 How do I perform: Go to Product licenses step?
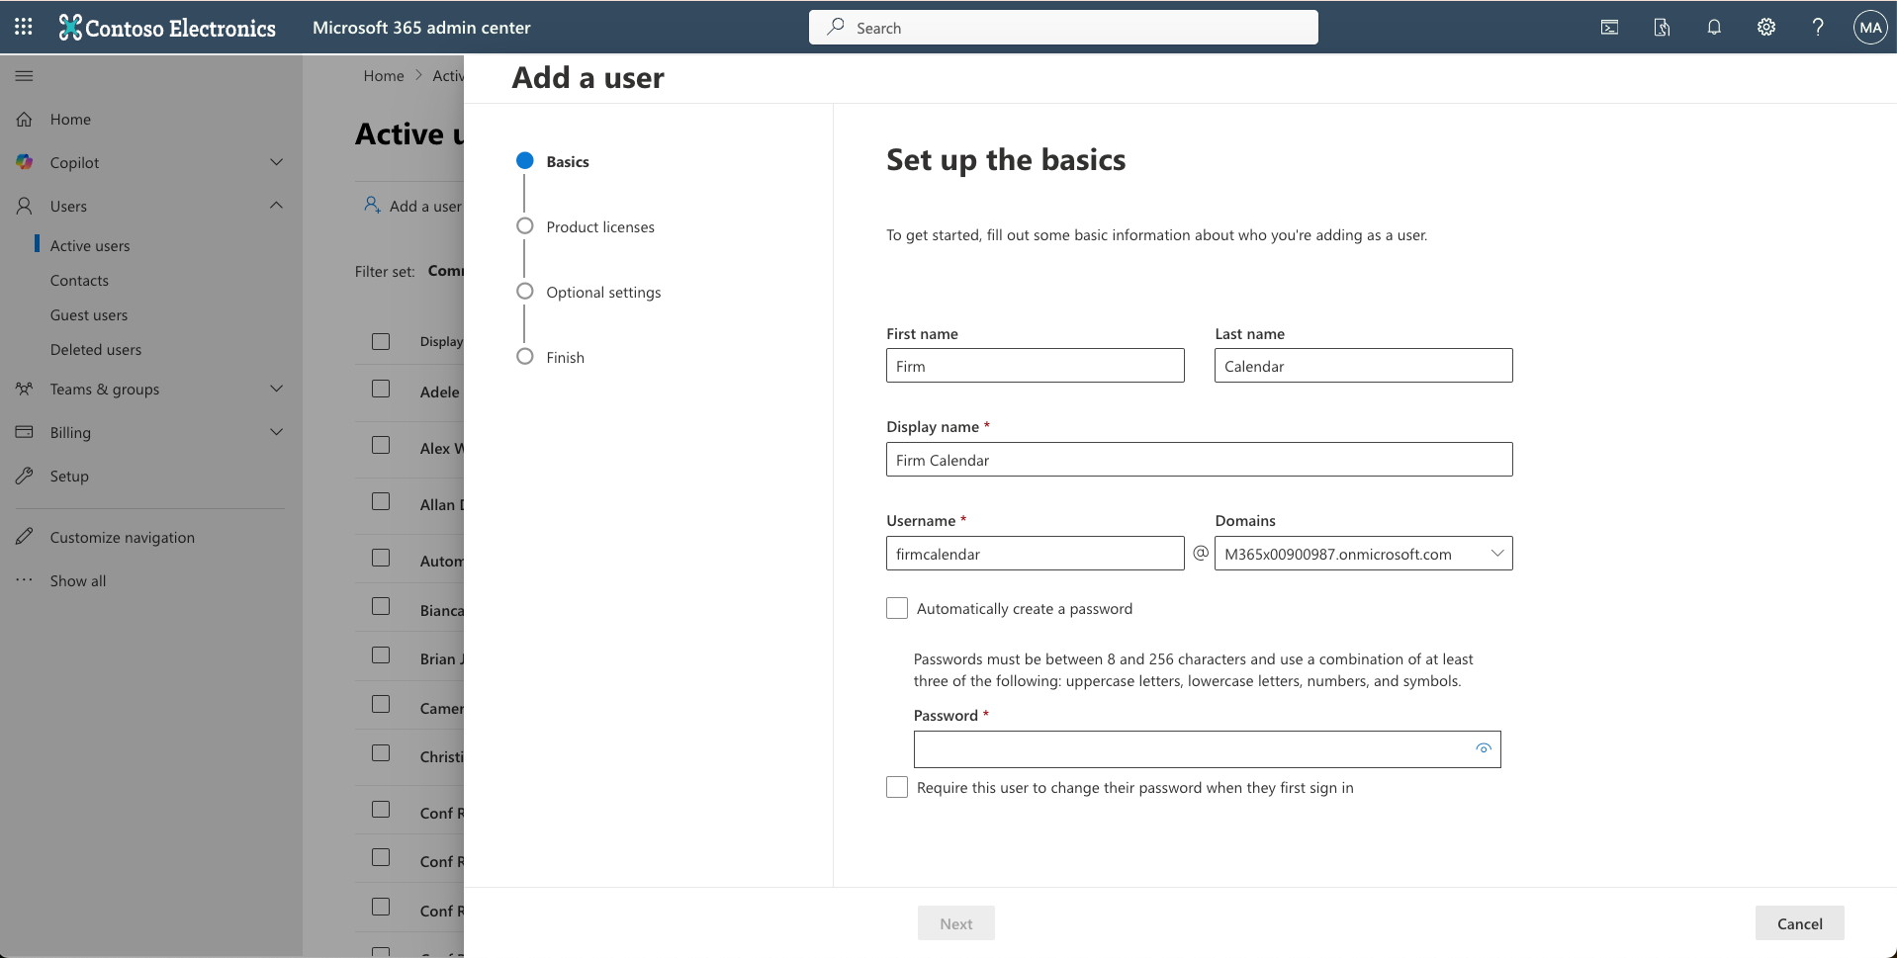point(586,226)
